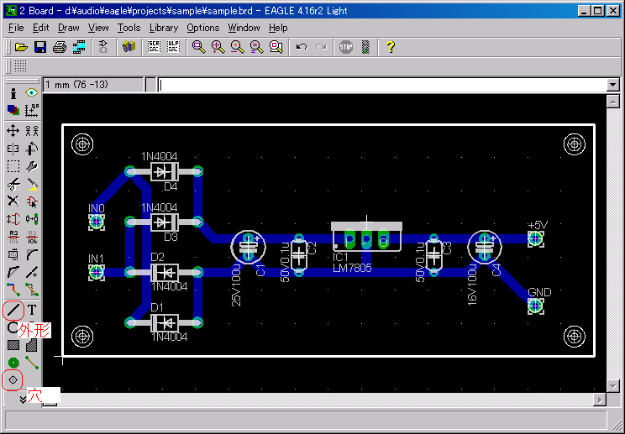The height and width of the screenshot is (434, 625).
Task: Select the Add component tool
Action: click(x=31, y=201)
